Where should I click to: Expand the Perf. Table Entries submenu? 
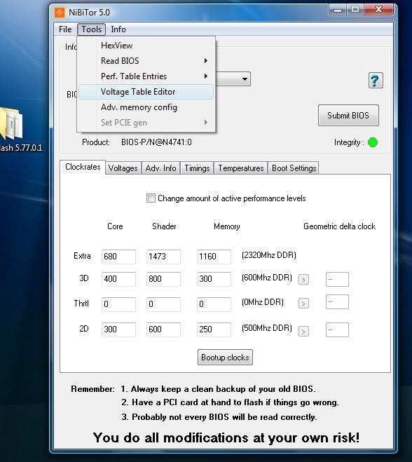click(146, 76)
